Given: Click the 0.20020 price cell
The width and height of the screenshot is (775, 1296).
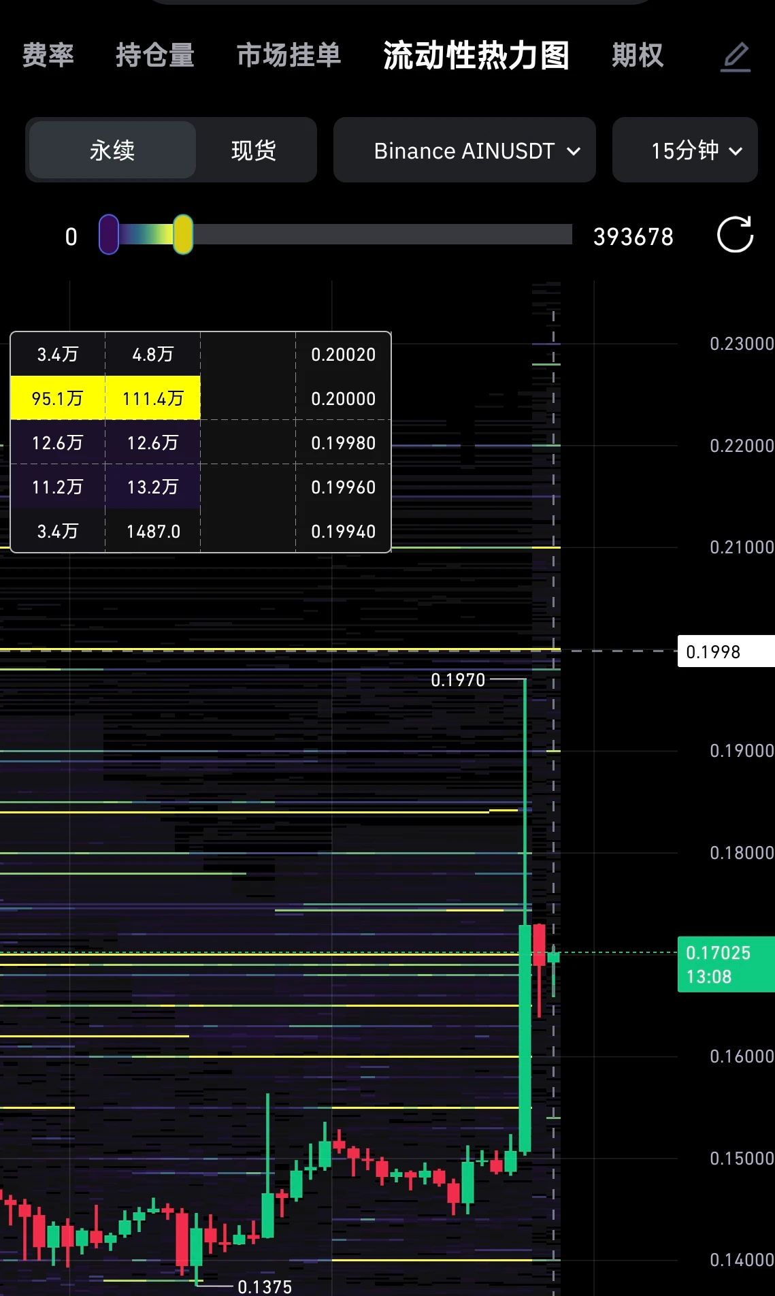Looking at the screenshot, I should tap(344, 355).
